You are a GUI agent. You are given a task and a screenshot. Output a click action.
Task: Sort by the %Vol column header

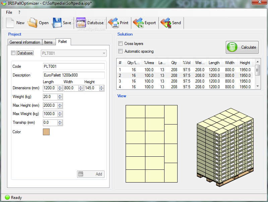187,63
